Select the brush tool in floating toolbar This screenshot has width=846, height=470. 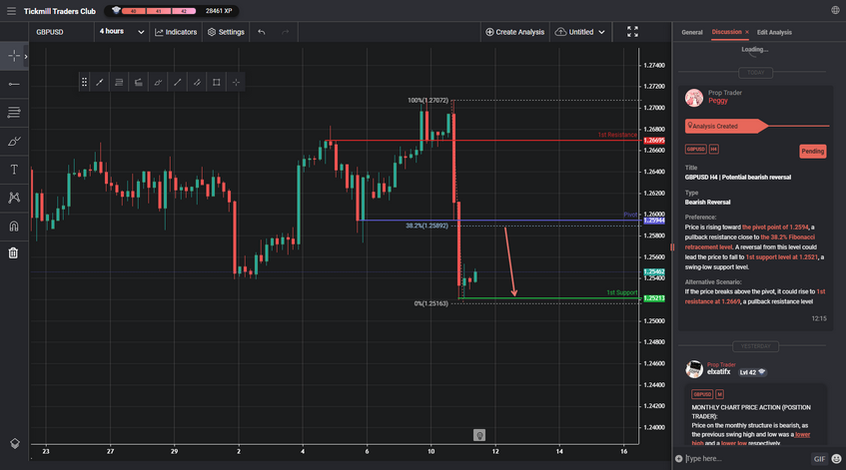pyautogui.click(x=158, y=83)
